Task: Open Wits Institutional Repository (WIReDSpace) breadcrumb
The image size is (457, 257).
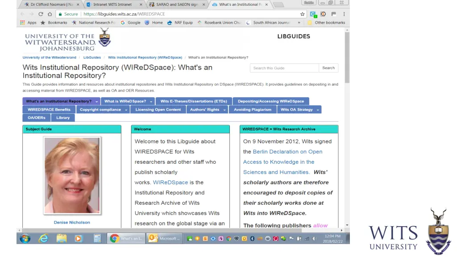Action: 145,58
